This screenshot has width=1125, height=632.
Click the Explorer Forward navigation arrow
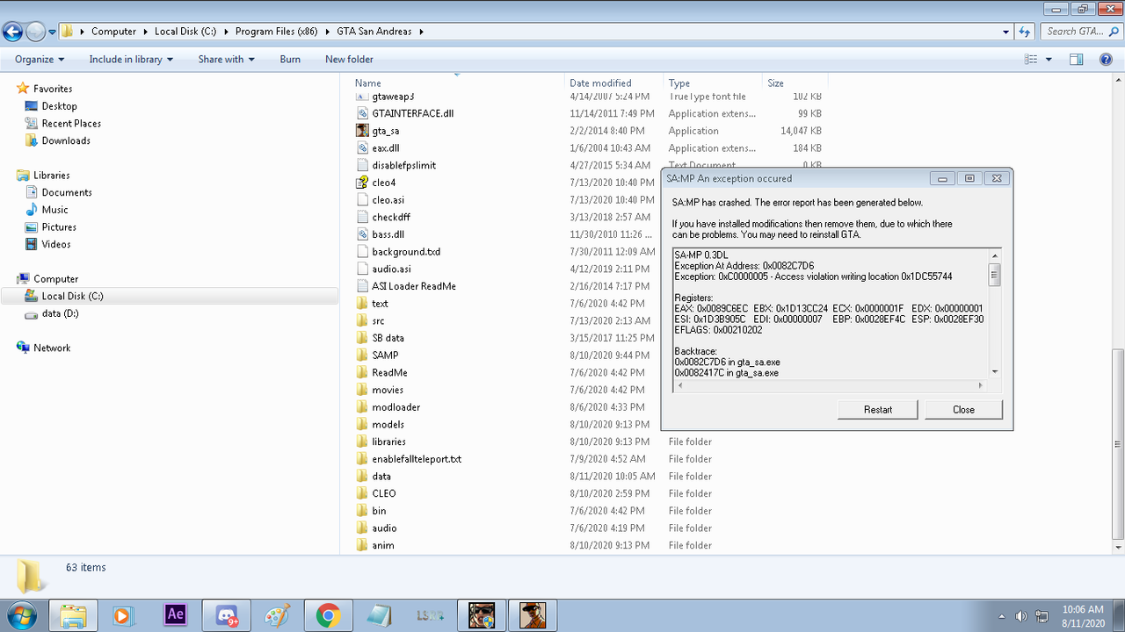point(36,32)
